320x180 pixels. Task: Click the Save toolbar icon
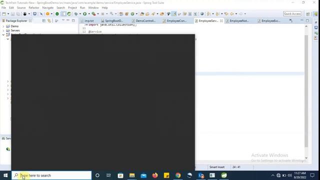pos(12,14)
